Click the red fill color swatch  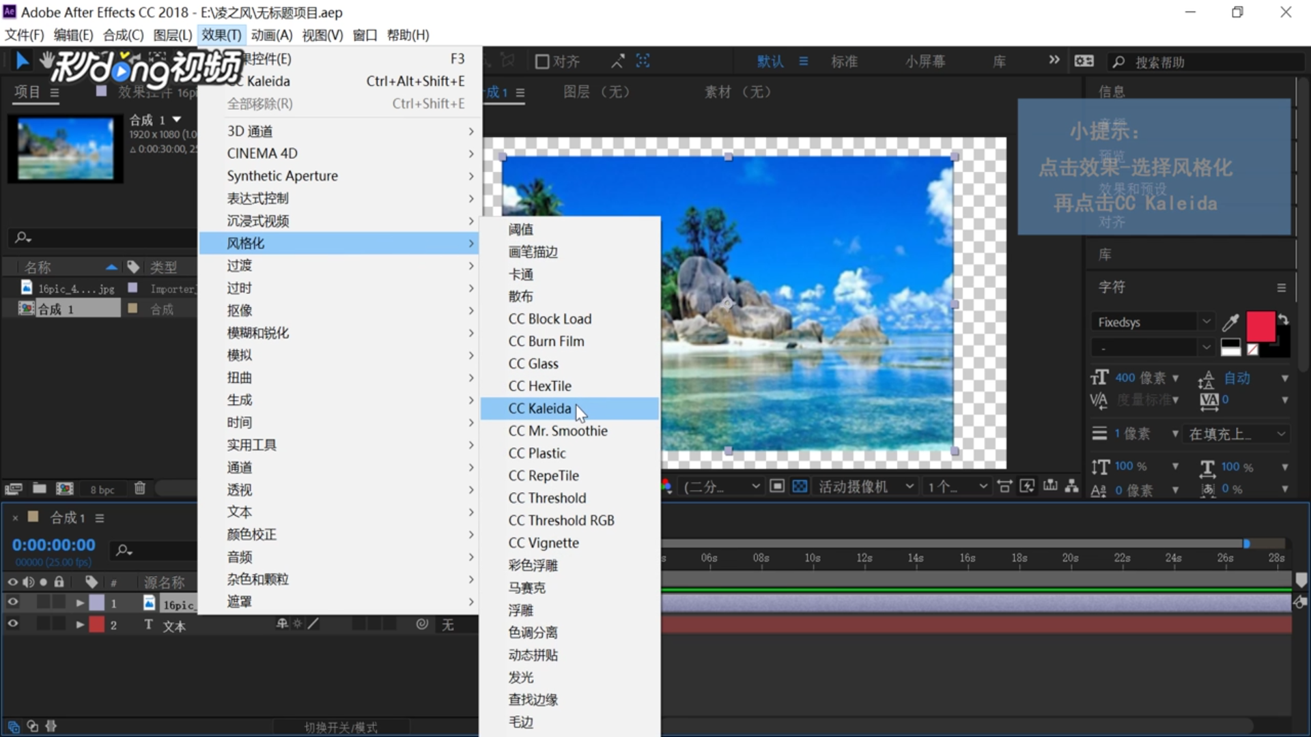tap(1260, 326)
